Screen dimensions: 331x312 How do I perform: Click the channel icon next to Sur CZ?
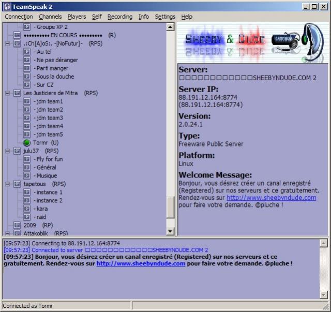(27, 85)
